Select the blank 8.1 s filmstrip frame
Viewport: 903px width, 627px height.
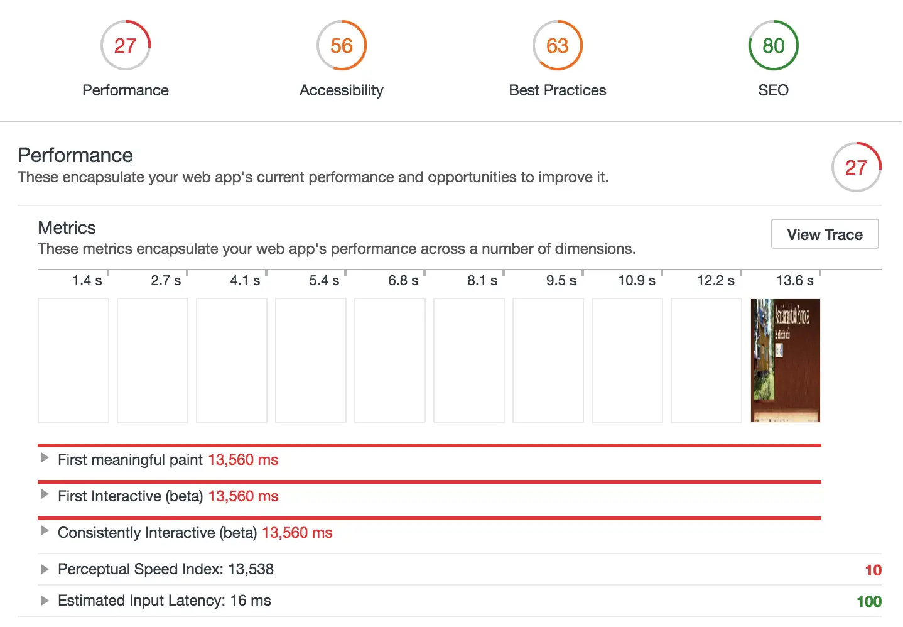[469, 361]
